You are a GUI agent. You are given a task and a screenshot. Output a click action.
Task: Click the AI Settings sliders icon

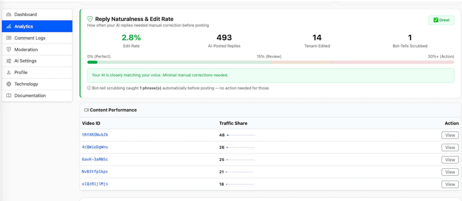click(x=9, y=61)
